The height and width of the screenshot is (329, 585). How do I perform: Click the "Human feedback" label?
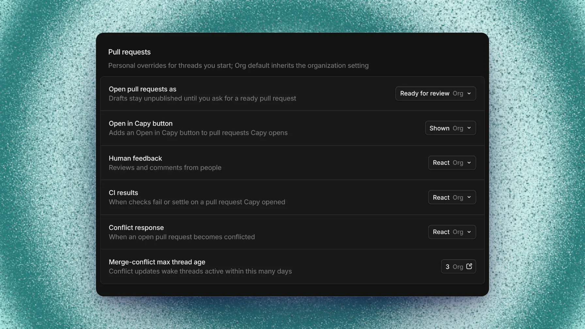click(135, 158)
